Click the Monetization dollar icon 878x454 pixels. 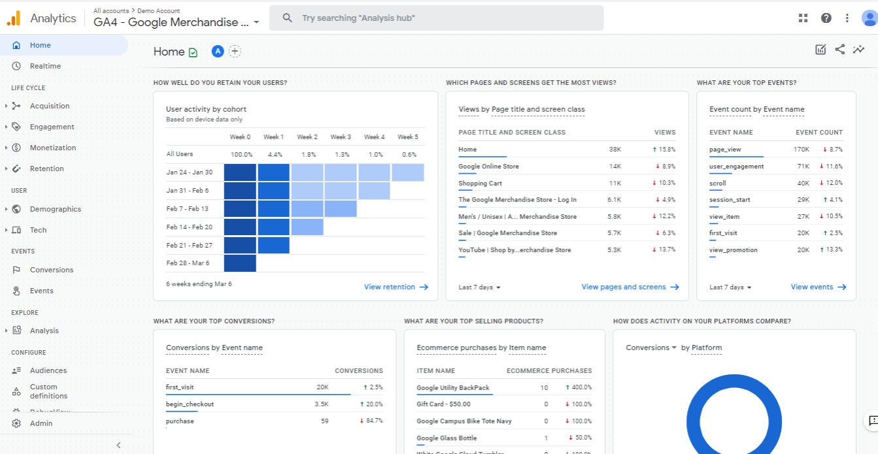click(16, 148)
